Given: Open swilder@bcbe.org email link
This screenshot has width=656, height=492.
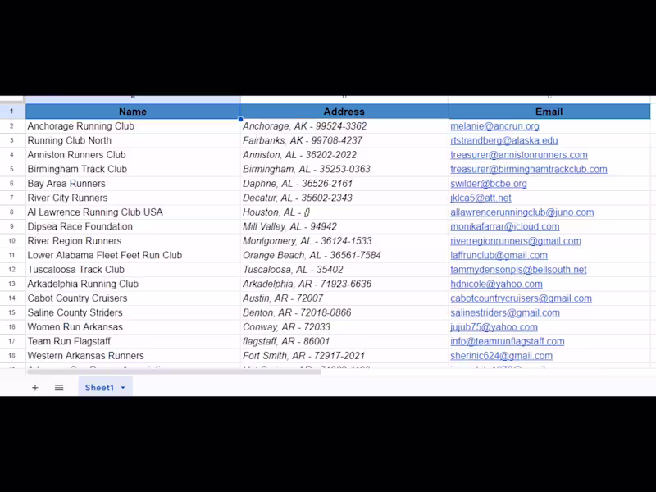Looking at the screenshot, I should point(488,184).
